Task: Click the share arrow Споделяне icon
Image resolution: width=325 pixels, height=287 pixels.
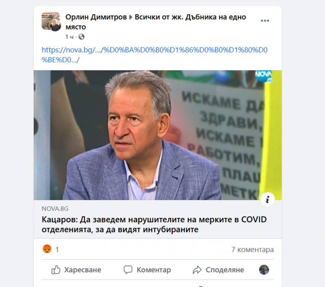Action: pos(197,270)
